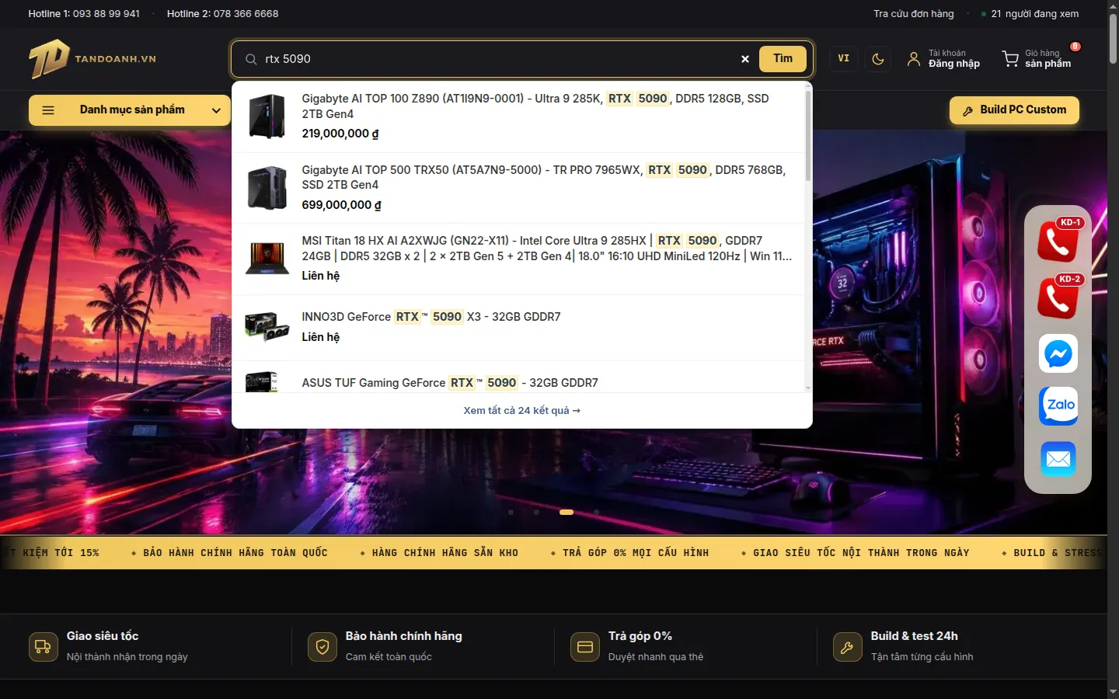
Task: Expand the Danh mục sản phẩm dropdown
Action: point(130,110)
